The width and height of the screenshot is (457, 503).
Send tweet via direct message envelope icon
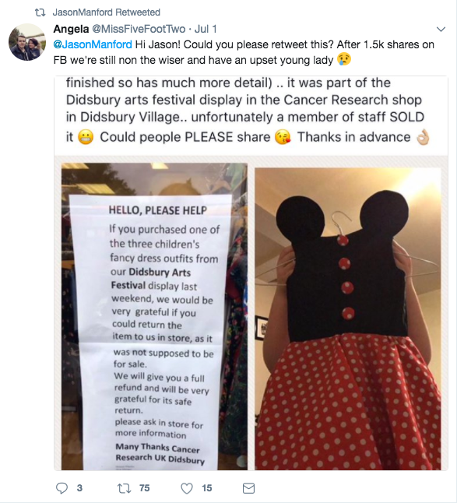pos(248,488)
